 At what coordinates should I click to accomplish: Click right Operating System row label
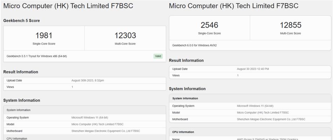[x=183, y=106]
